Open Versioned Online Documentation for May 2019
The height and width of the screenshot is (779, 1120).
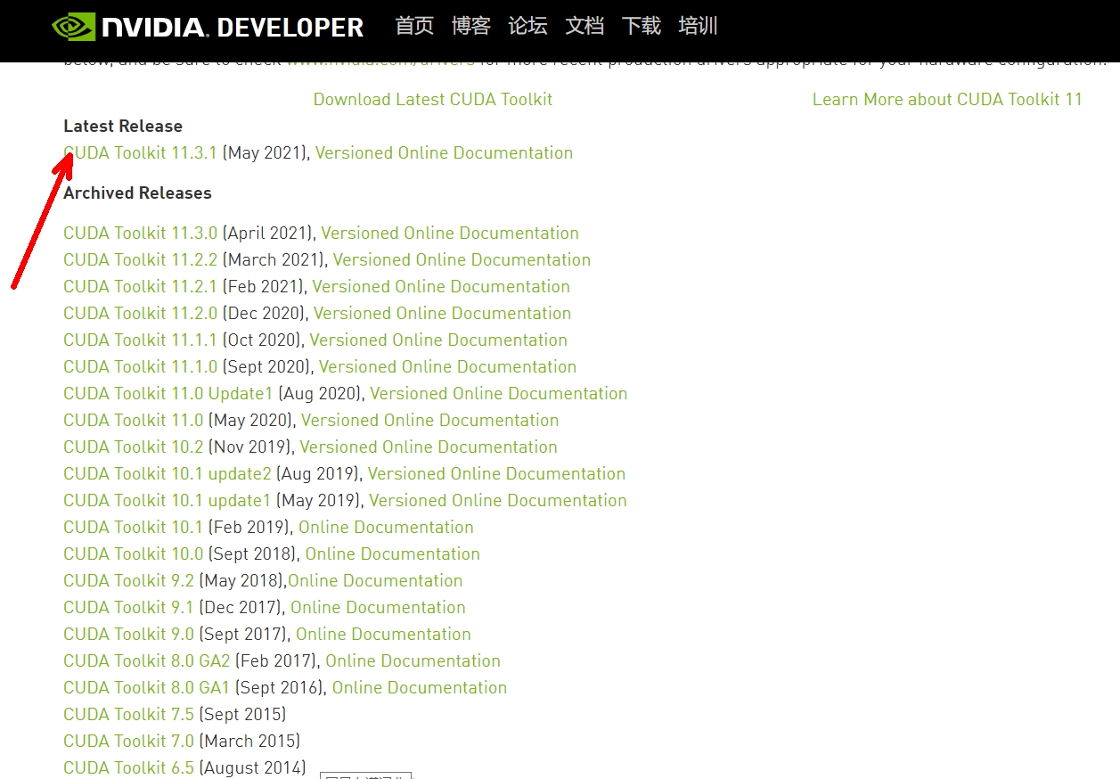[498, 500]
